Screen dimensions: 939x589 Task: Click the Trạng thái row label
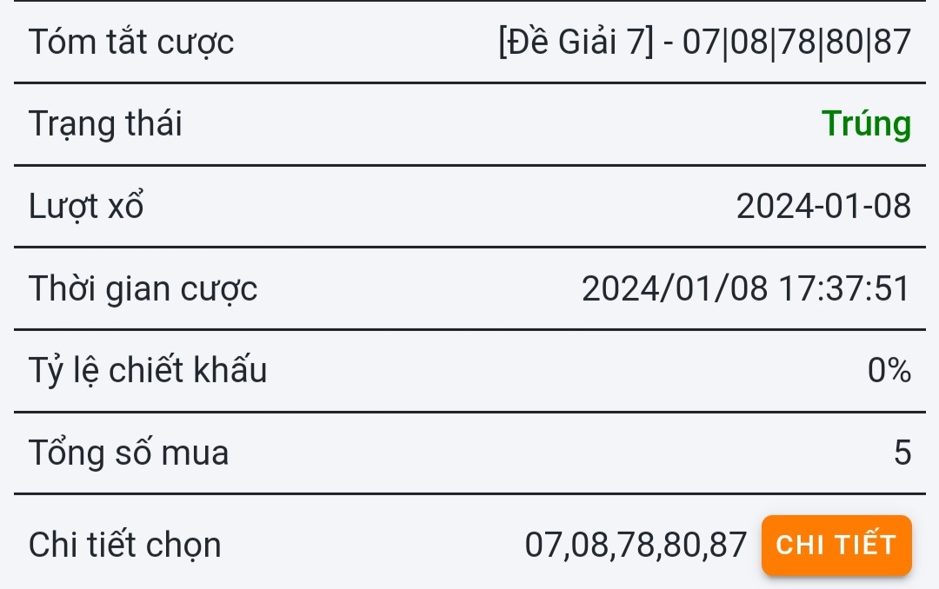(x=105, y=124)
